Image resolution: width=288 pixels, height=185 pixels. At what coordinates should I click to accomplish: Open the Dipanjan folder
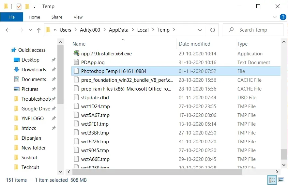click(31, 138)
